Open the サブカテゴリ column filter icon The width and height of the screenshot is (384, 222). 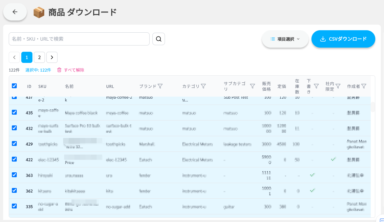[x=253, y=86]
